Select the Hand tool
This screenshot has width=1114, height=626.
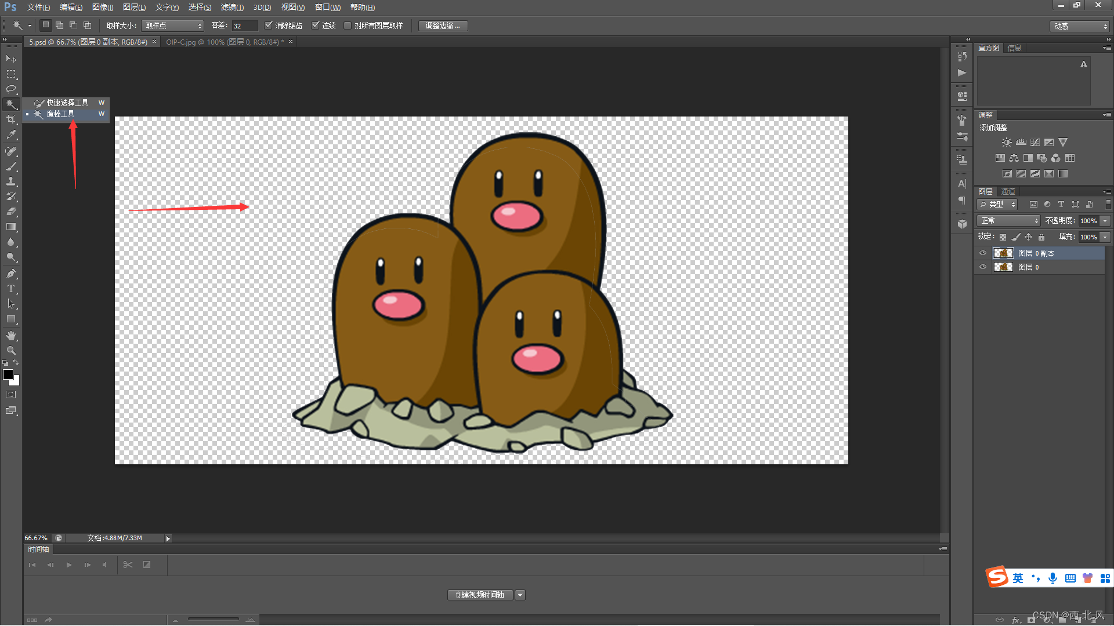pos(11,336)
